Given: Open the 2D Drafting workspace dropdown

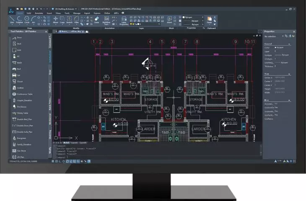Looking at the screenshot, I should coord(65,9).
